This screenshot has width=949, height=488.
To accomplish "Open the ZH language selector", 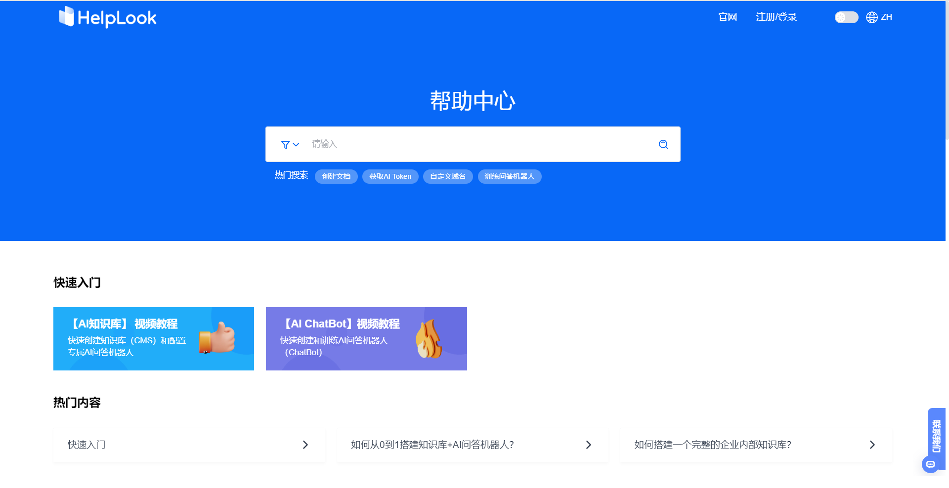I will (x=879, y=17).
